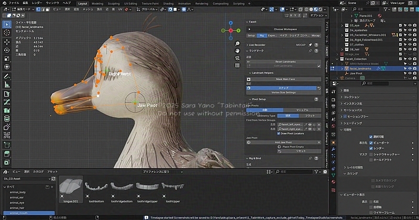The width and height of the screenshot is (419, 220).
Task: Toggle the レンダー visibility checkbox
Action: (x=371, y=148)
